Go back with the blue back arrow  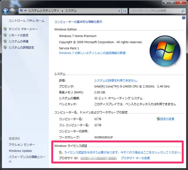tap(5, 11)
